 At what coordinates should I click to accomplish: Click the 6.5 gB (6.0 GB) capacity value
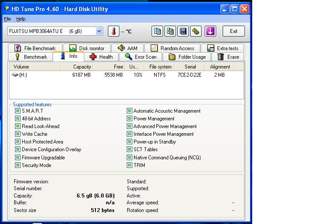[x=95, y=196]
